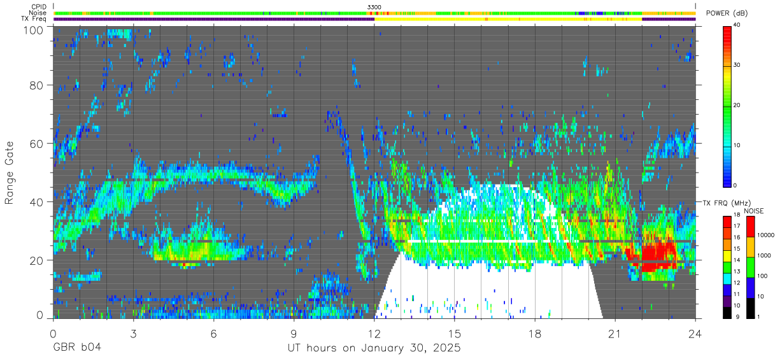This screenshot has height=361, width=782.
Task: Click the Range Gate axis title
Action: 10,173
